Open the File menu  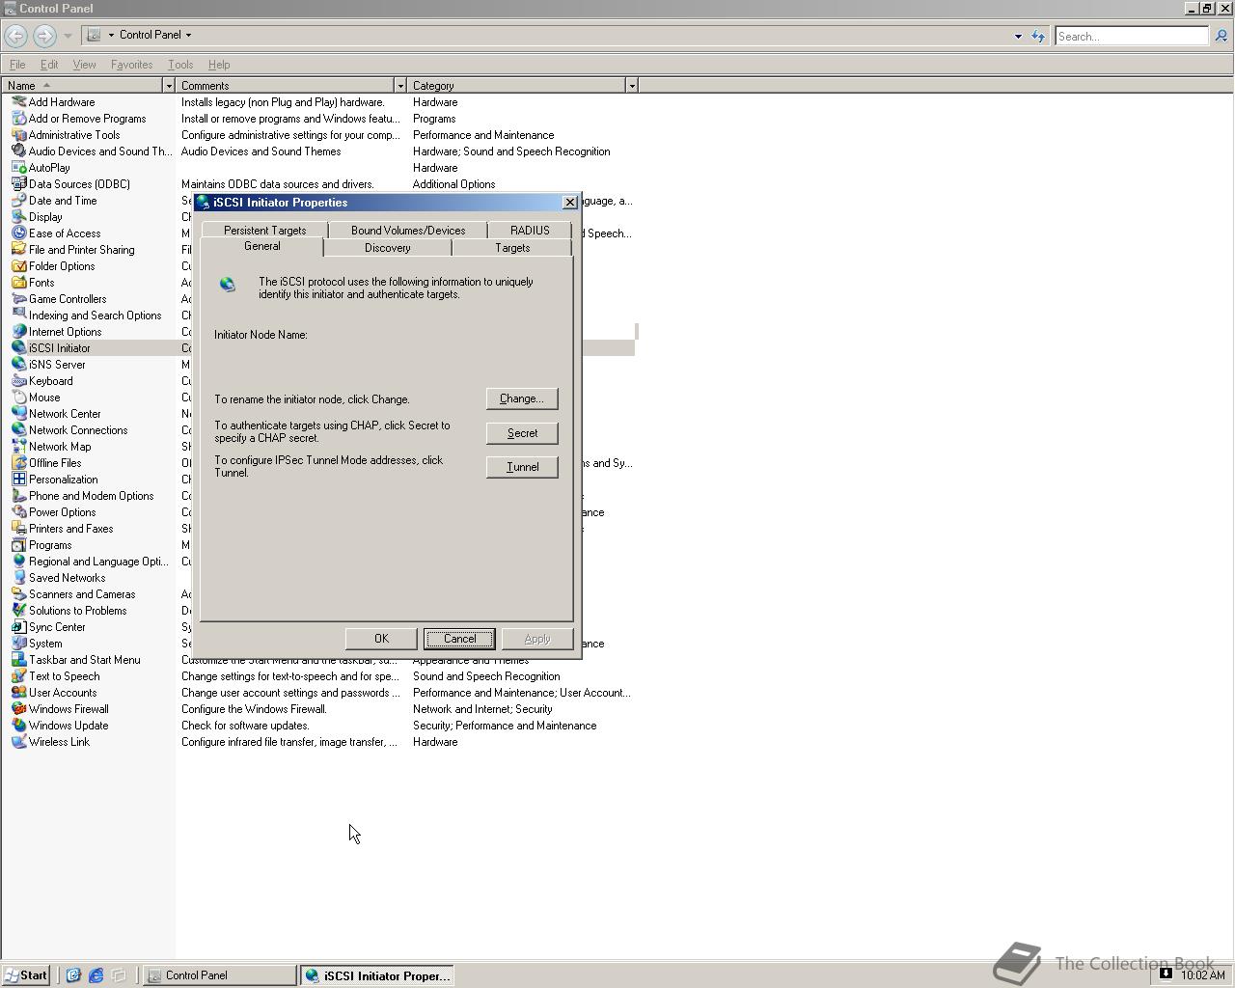pos(17,65)
